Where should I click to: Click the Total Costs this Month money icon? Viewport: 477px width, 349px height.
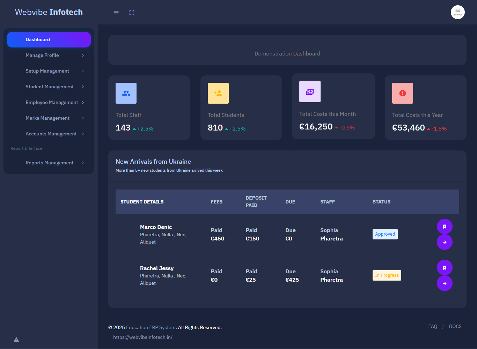(x=310, y=92)
